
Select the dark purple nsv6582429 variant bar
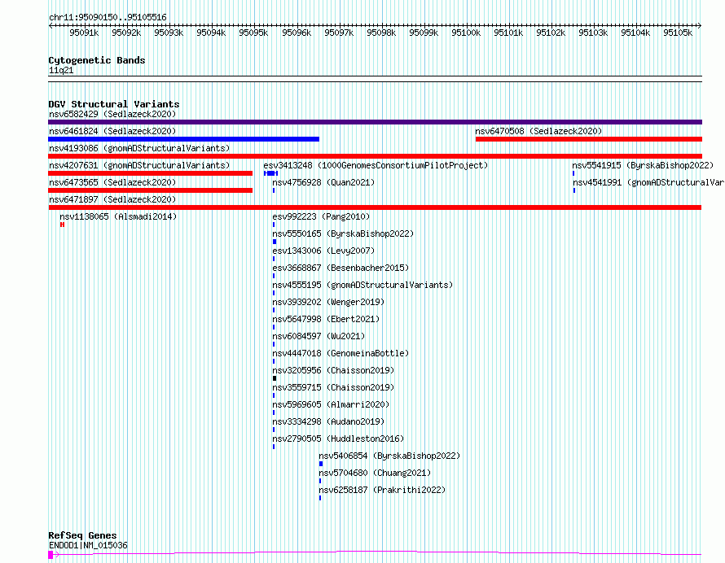(x=375, y=122)
